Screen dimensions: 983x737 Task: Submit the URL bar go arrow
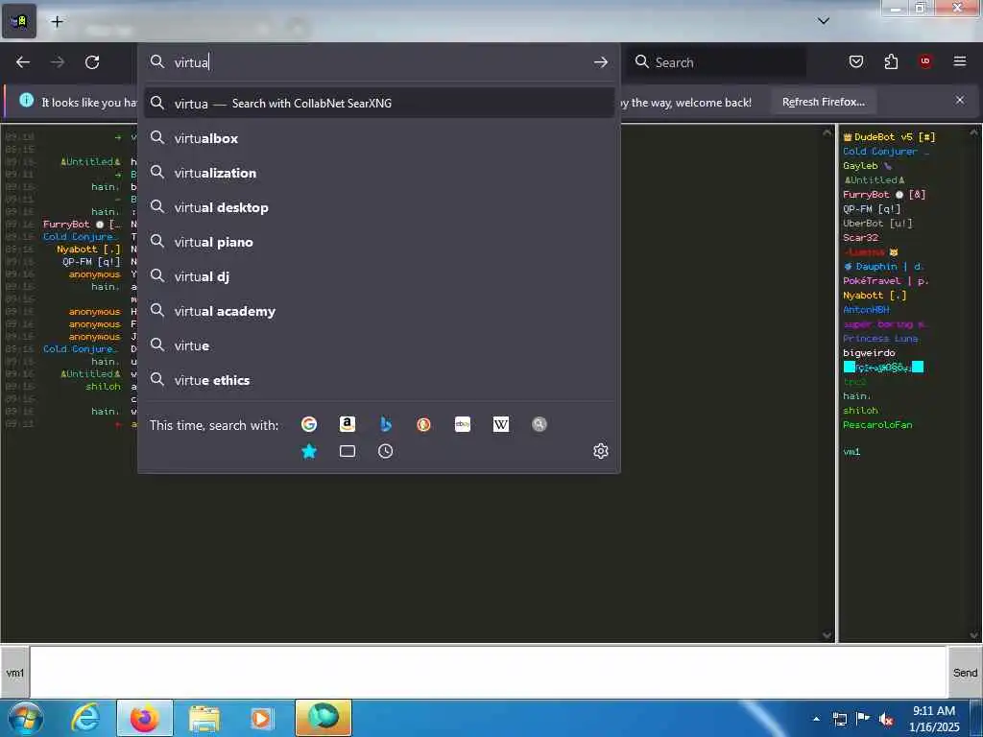pyautogui.click(x=601, y=62)
